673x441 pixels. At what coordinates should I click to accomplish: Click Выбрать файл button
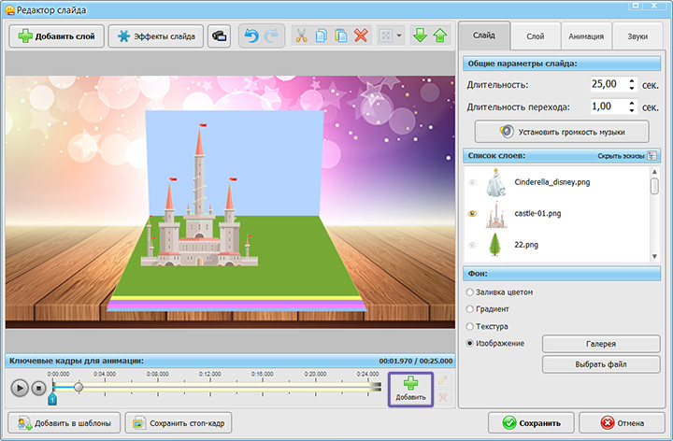point(601,364)
